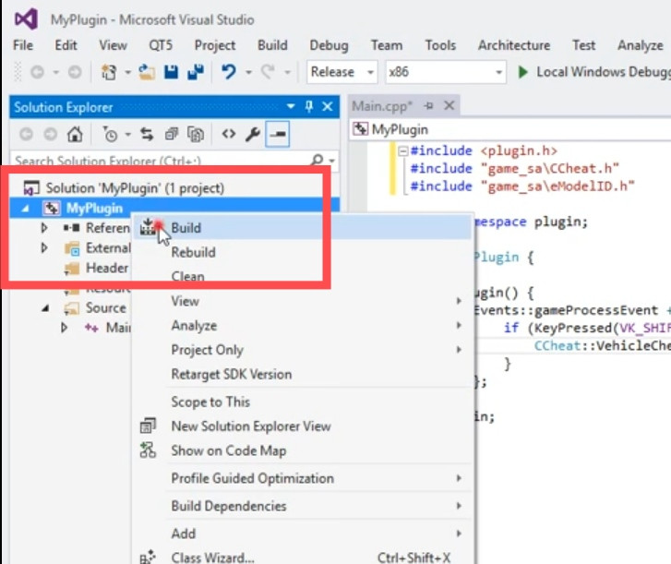This screenshot has width=671, height=564.
Task: Expand the External Dependencies node
Action: tap(43, 247)
